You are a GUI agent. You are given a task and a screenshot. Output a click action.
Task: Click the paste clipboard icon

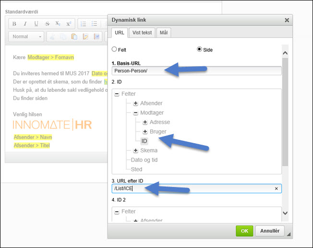point(74,37)
